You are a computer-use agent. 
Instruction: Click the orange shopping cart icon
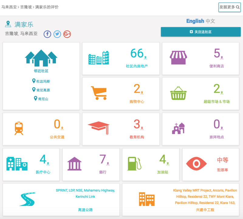pyautogui.click(x=99, y=93)
